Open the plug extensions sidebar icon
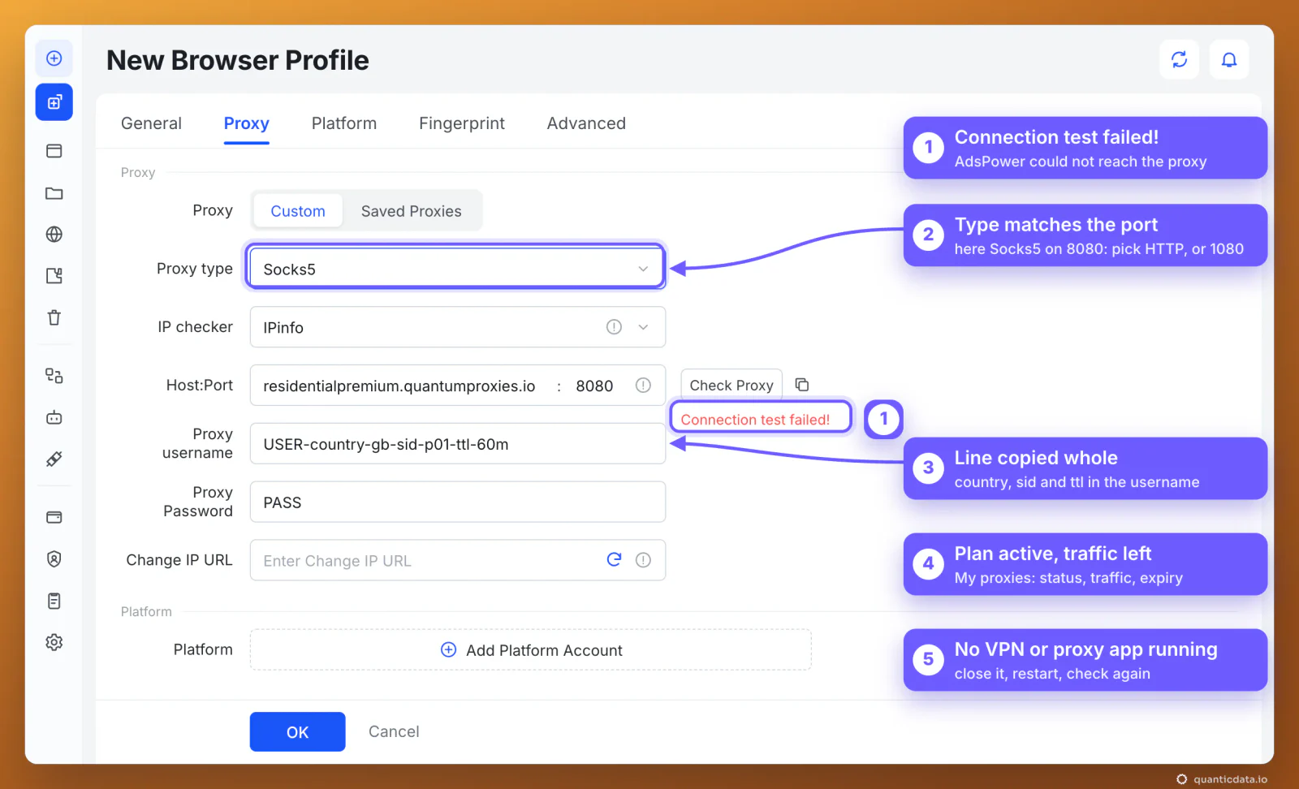1299x789 pixels. coord(54,459)
